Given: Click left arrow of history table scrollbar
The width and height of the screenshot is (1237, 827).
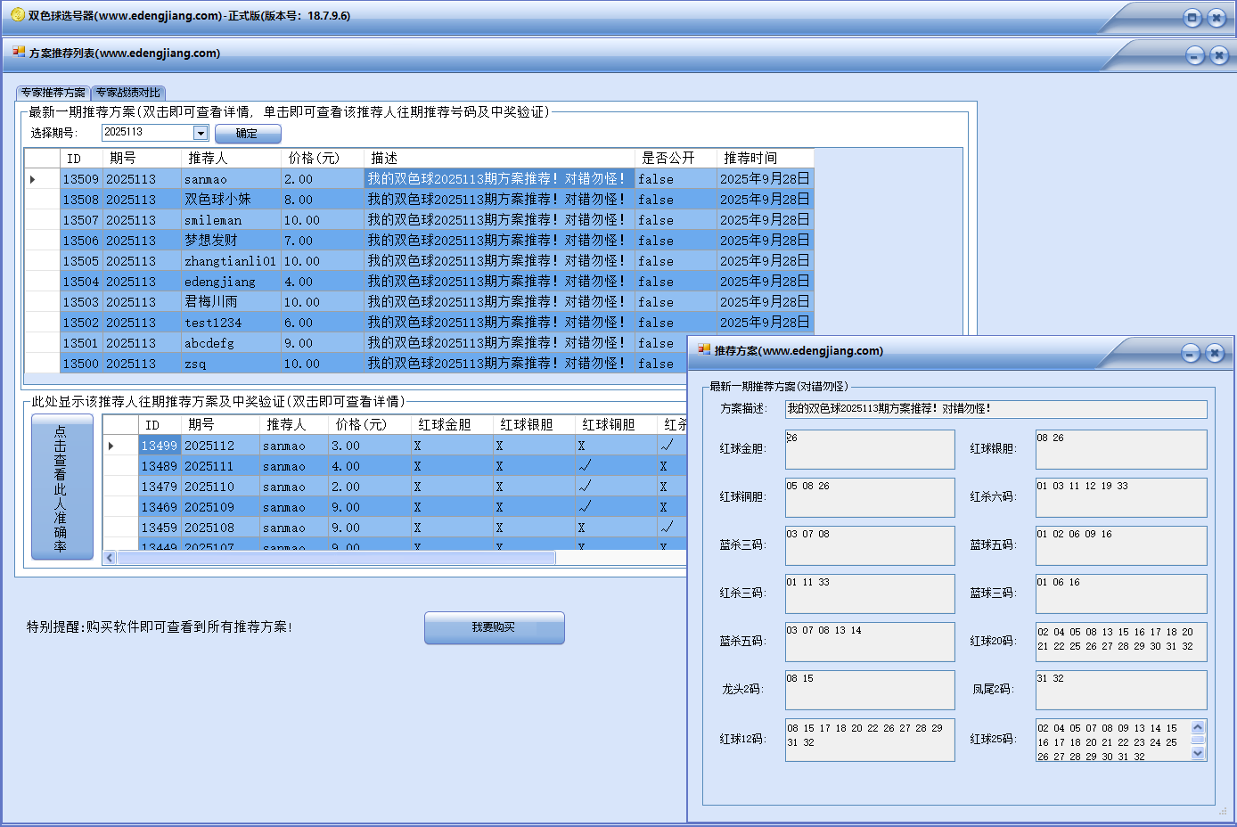Looking at the screenshot, I should [110, 558].
